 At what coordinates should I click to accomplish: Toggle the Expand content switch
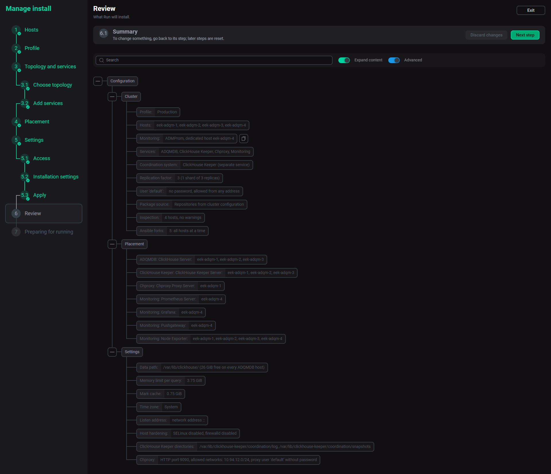[344, 60]
